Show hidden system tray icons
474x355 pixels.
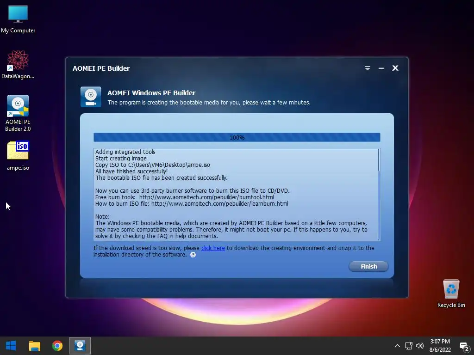point(397,346)
